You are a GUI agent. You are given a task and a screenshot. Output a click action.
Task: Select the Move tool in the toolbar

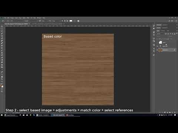coord(2,26)
